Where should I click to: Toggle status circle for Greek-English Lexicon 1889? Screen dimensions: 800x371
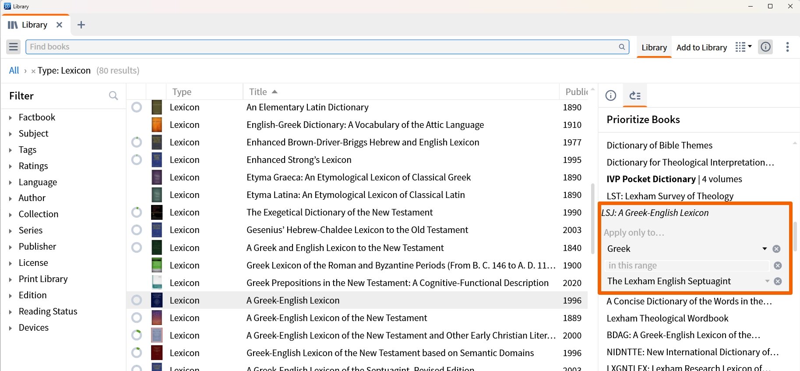(x=137, y=318)
